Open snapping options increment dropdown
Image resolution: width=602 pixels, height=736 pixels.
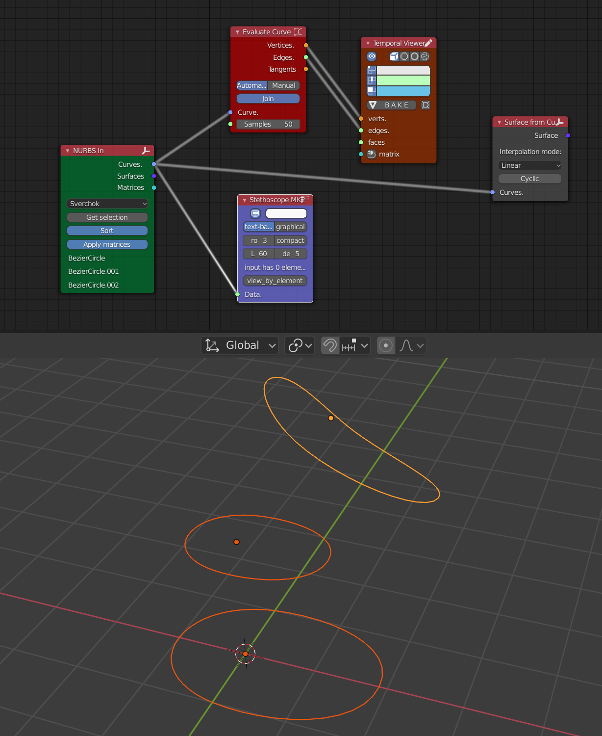(355, 345)
